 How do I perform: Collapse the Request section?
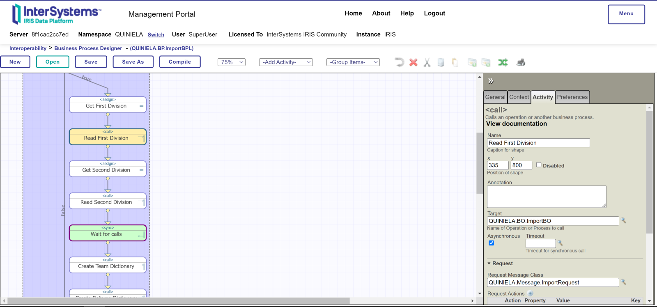click(x=489, y=263)
